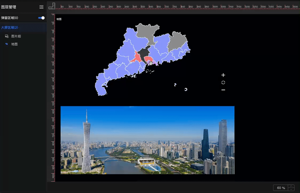300x193 pixels.
Task: Decrease canvas zoom percentage with down arrow
Action: (x=291, y=189)
